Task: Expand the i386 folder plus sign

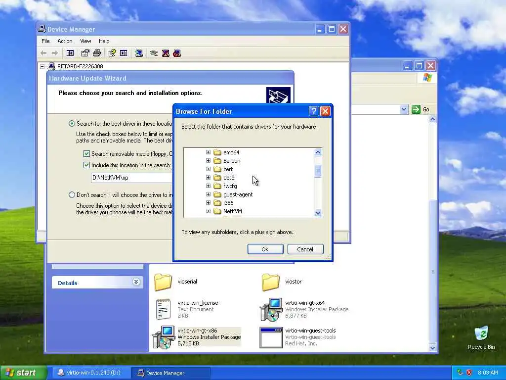Action: [x=208, y=202]
